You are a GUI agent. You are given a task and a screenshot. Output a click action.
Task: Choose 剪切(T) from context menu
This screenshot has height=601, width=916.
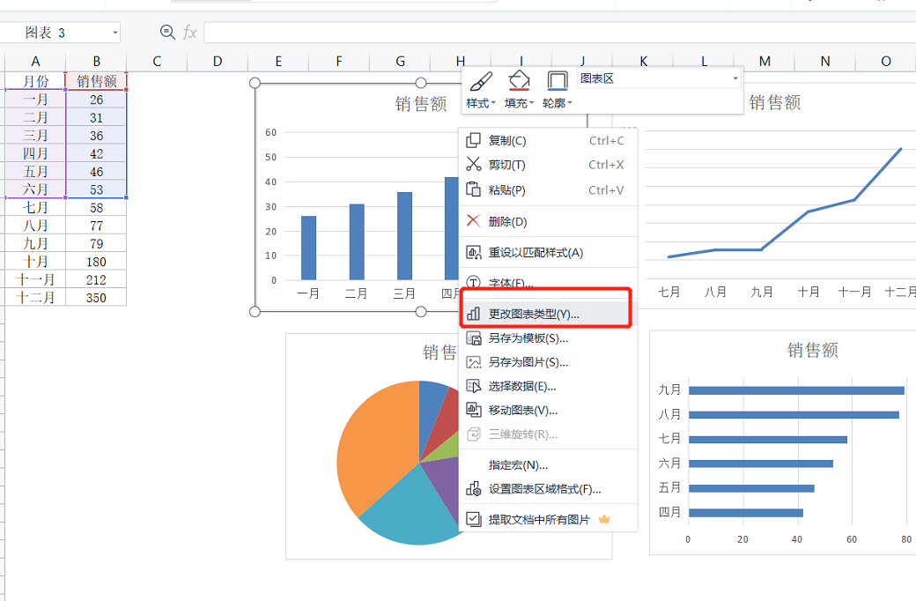548,166
